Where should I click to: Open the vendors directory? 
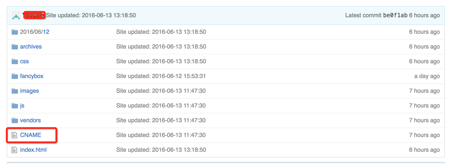(31, 121)
